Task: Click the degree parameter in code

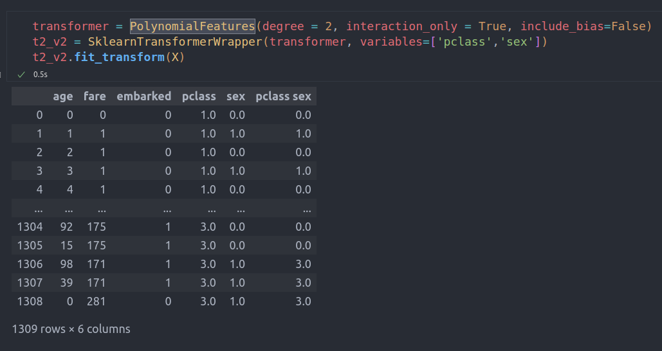Action: point(283,26)
